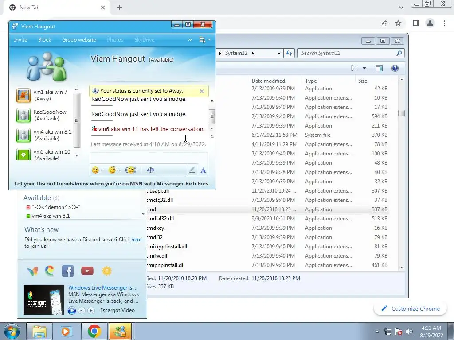Send a nudge with the shaking face icon
The width and height of the screenshot is (454, 340).
131,170
